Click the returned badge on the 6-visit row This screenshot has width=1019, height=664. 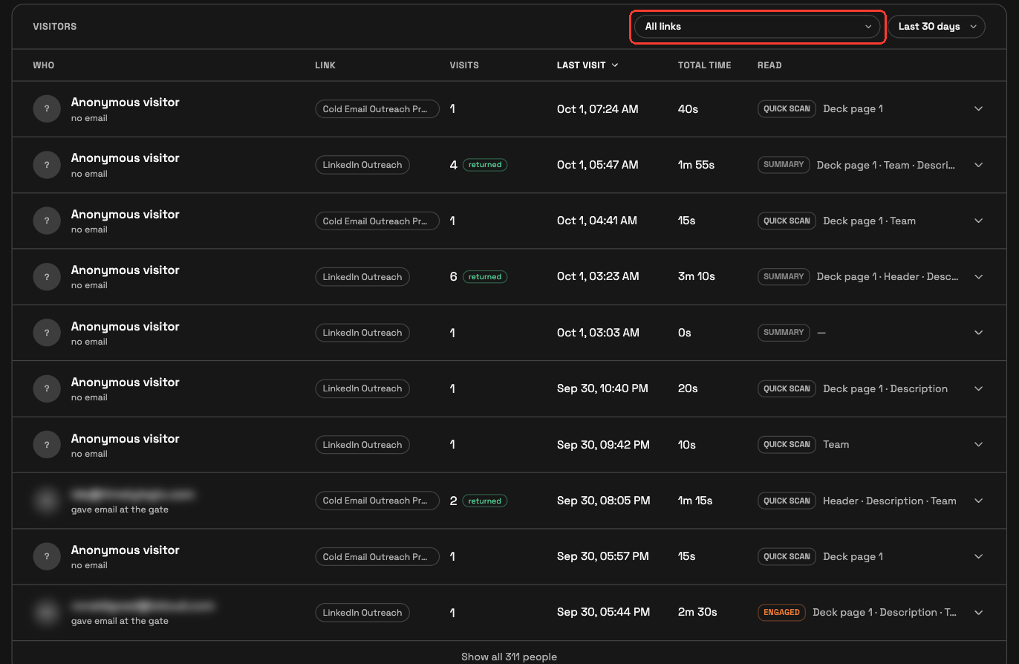pos(485,276)
